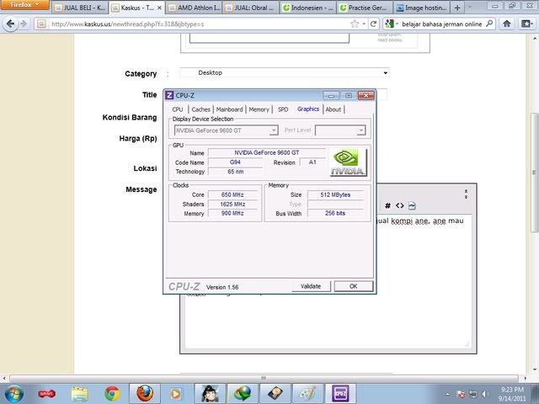Open a new tab with plus icon
Image resolution: width=539 pixels, height=404 pixels.
457,8
